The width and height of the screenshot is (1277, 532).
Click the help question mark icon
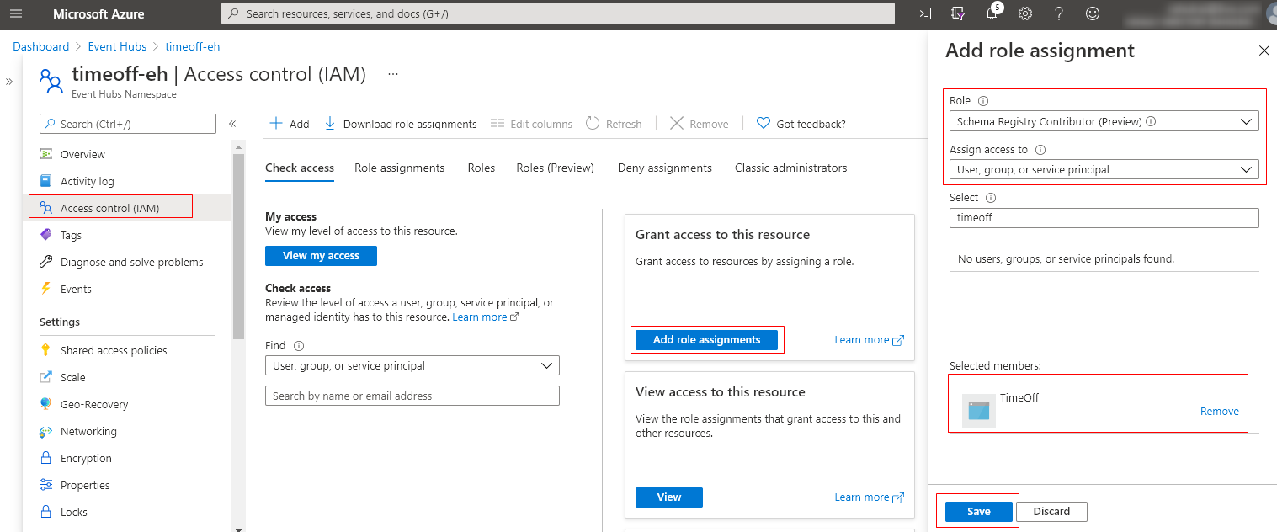[1059, 13]
